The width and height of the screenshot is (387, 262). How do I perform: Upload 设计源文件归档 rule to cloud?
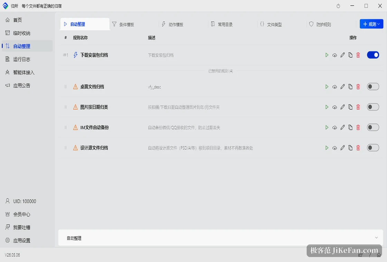tap(334, 148)
